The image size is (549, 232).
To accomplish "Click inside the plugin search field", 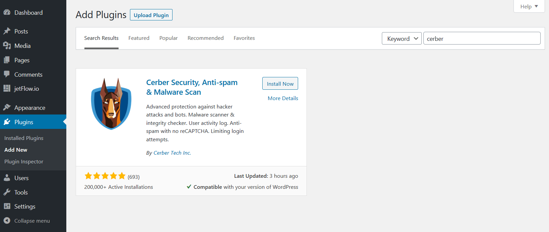I will click(x=482, y=38).
